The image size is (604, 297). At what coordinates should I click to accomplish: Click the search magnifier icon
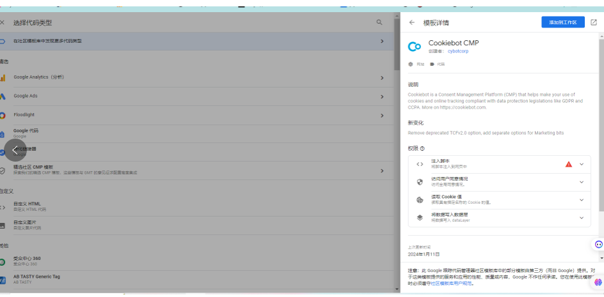379,22
